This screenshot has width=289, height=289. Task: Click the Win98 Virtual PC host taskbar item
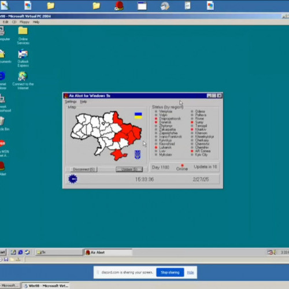(45, 286)
